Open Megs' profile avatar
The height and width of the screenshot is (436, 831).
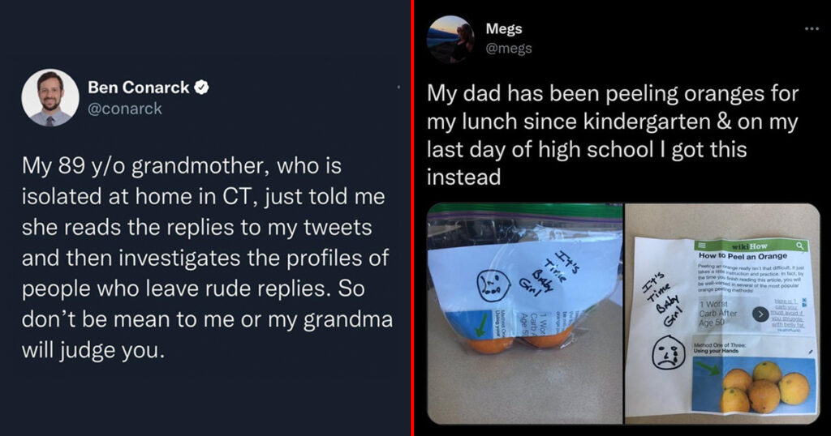click(x=450, y=39)
